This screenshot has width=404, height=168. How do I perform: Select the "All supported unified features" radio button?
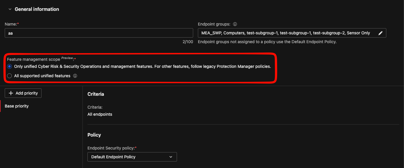coord(9,76)
